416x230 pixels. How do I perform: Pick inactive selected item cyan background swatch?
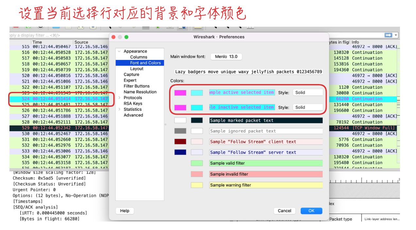(x=197, y=108)
